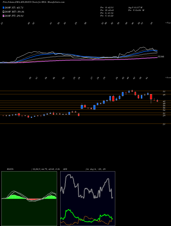Select the 'DOW MT: 39.16' legend label

(14, 12)
